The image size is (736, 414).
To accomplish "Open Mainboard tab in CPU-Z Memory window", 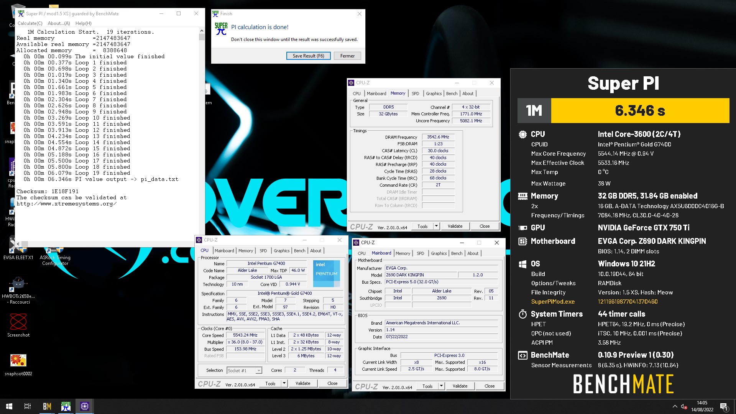I will 376,94.
